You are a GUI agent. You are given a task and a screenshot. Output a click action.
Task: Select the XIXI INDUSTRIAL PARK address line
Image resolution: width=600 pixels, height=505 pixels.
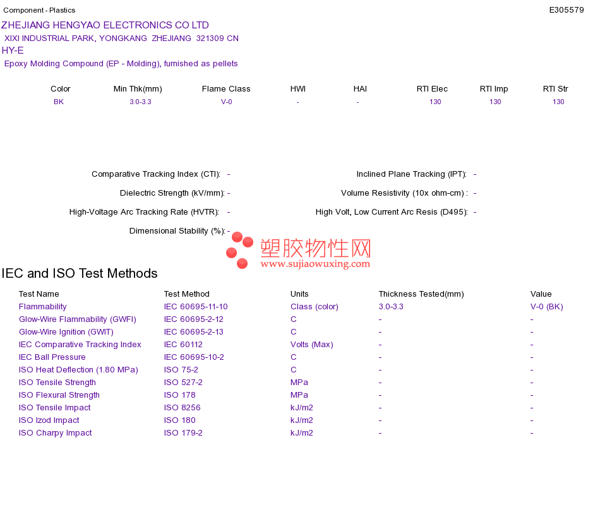[x=121, y=39]
